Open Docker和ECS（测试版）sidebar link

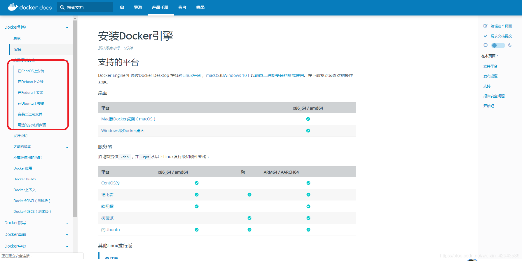tap(32, 212)
